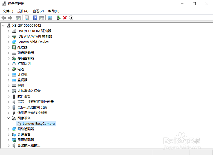Select the XB-201509061042 computer name
The width and height of the screenshot is (213, 155).
[x=27, y=25]
